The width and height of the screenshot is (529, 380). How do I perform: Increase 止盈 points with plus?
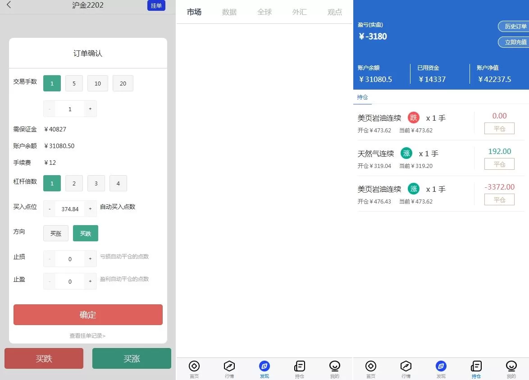pos(90,281)
